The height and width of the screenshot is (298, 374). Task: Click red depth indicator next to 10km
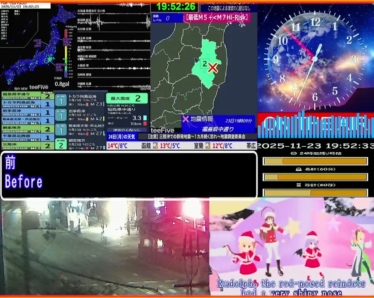(145, 123)
